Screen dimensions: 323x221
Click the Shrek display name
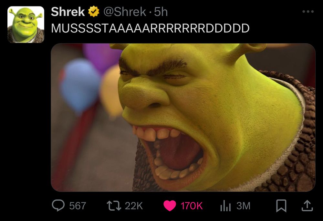click(68, 12)
